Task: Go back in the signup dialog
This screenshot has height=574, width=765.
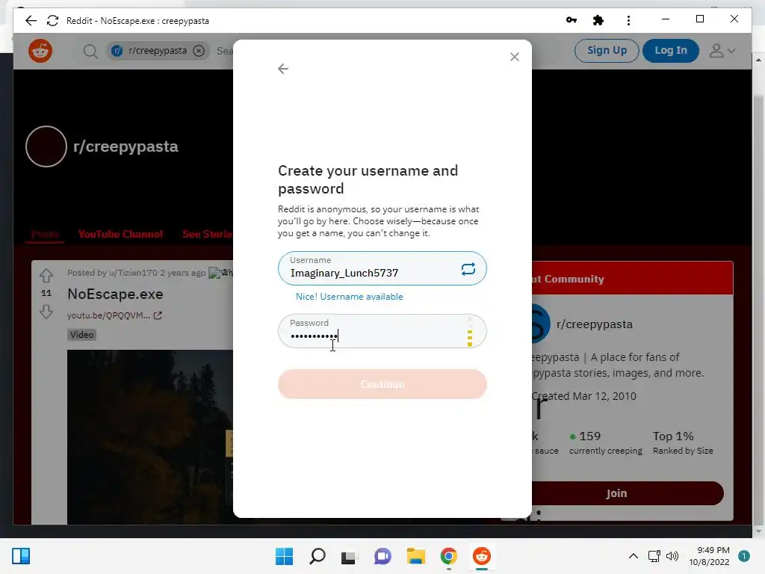Action: click(x=283, y=69)
